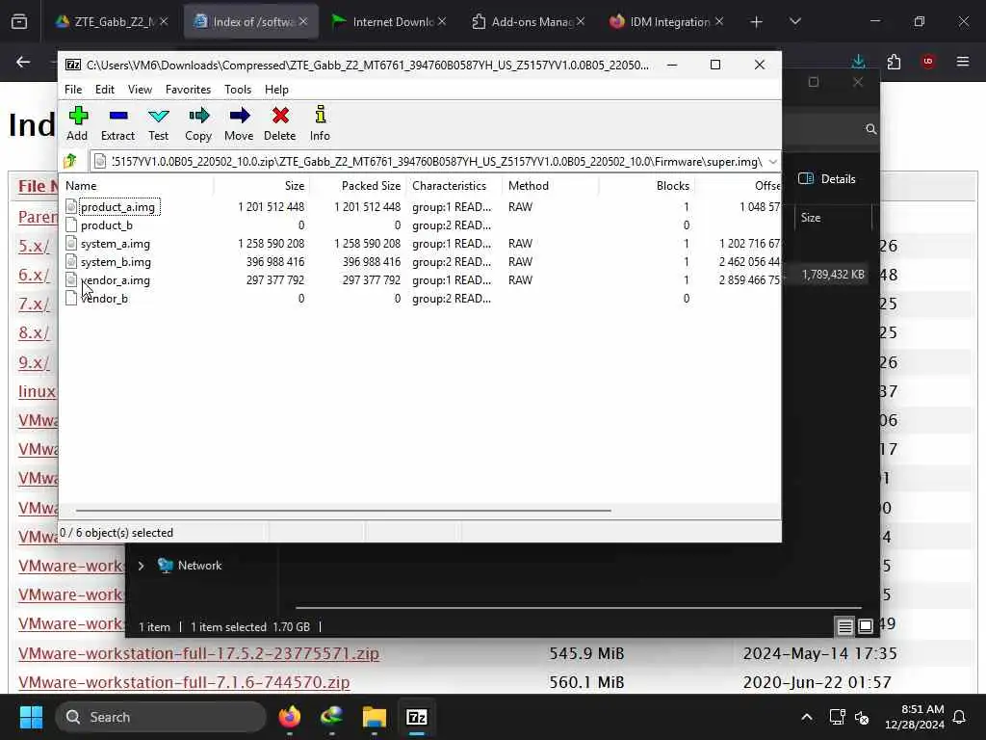Click the Firefox back arrow button
Image resolution: width=986 pixels, height=740 pixels.
pos(23,62)
